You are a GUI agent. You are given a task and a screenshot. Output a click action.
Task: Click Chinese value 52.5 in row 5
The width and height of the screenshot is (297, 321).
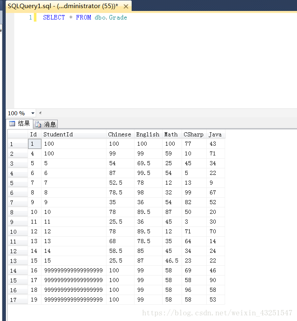coord(120,183)
